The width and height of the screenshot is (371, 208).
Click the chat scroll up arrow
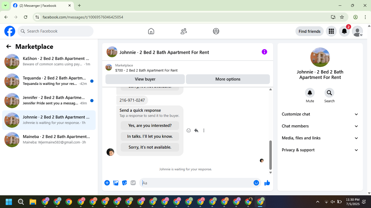(x=270, y=89)
